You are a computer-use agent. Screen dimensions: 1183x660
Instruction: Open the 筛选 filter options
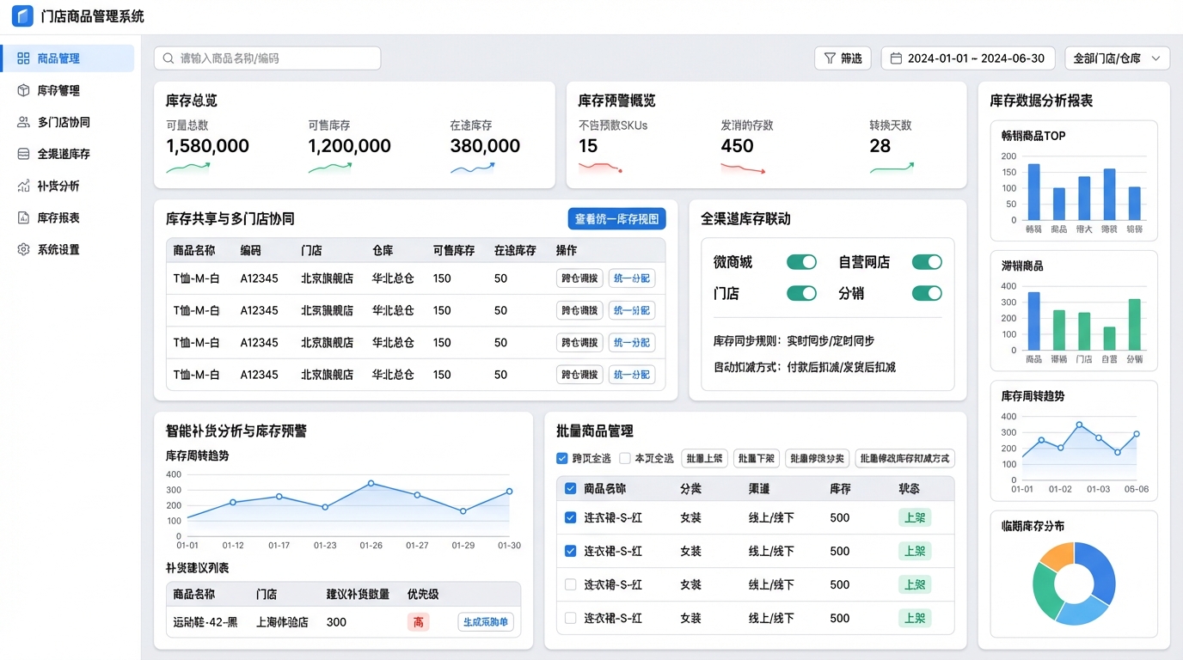pos(843,58)
